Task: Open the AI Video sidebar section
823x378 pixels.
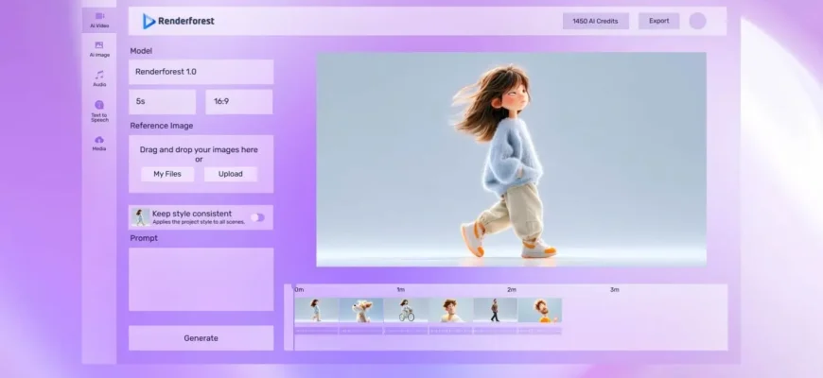Action: (99, 21)
